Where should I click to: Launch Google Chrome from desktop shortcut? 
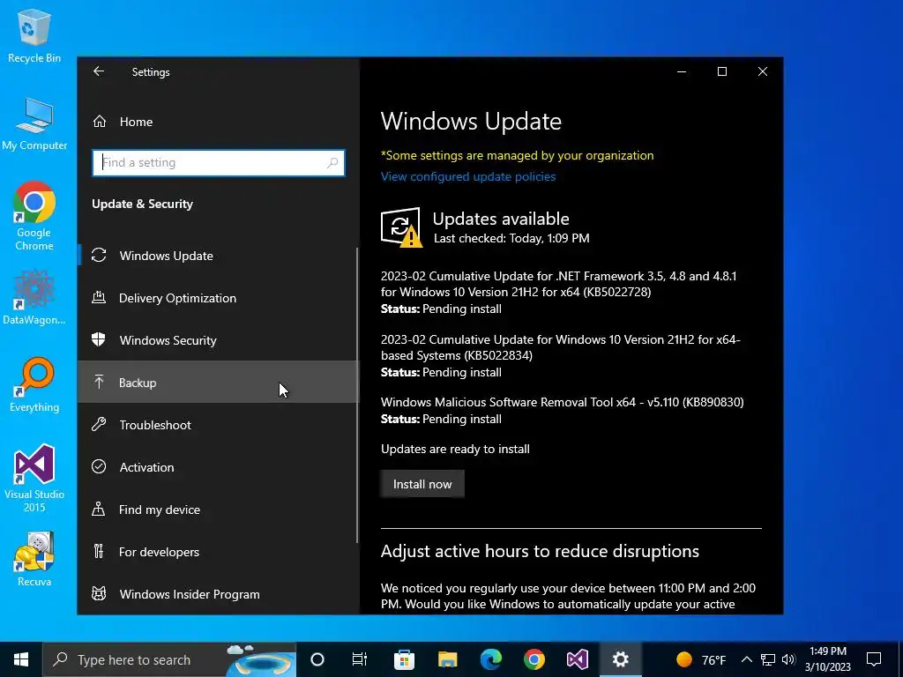pos(34,216)
